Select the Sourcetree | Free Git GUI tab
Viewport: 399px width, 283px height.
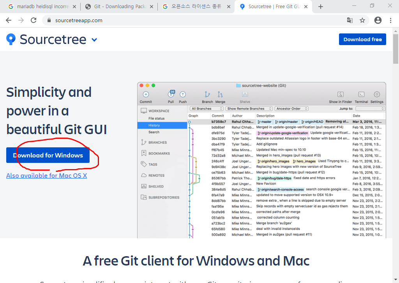(273, 7)
